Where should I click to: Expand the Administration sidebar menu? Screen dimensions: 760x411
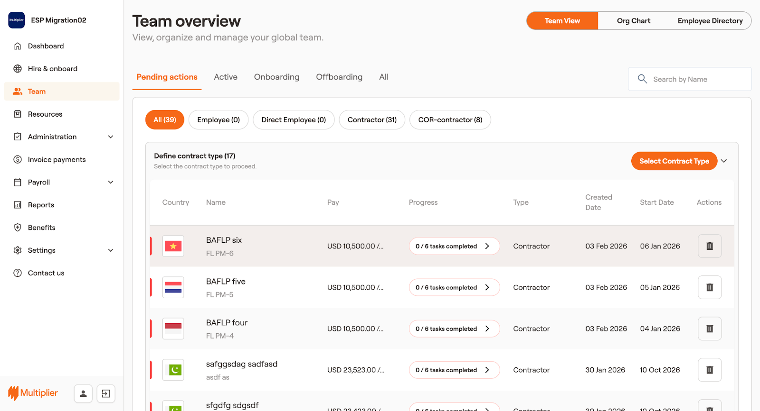coord(111,137)
